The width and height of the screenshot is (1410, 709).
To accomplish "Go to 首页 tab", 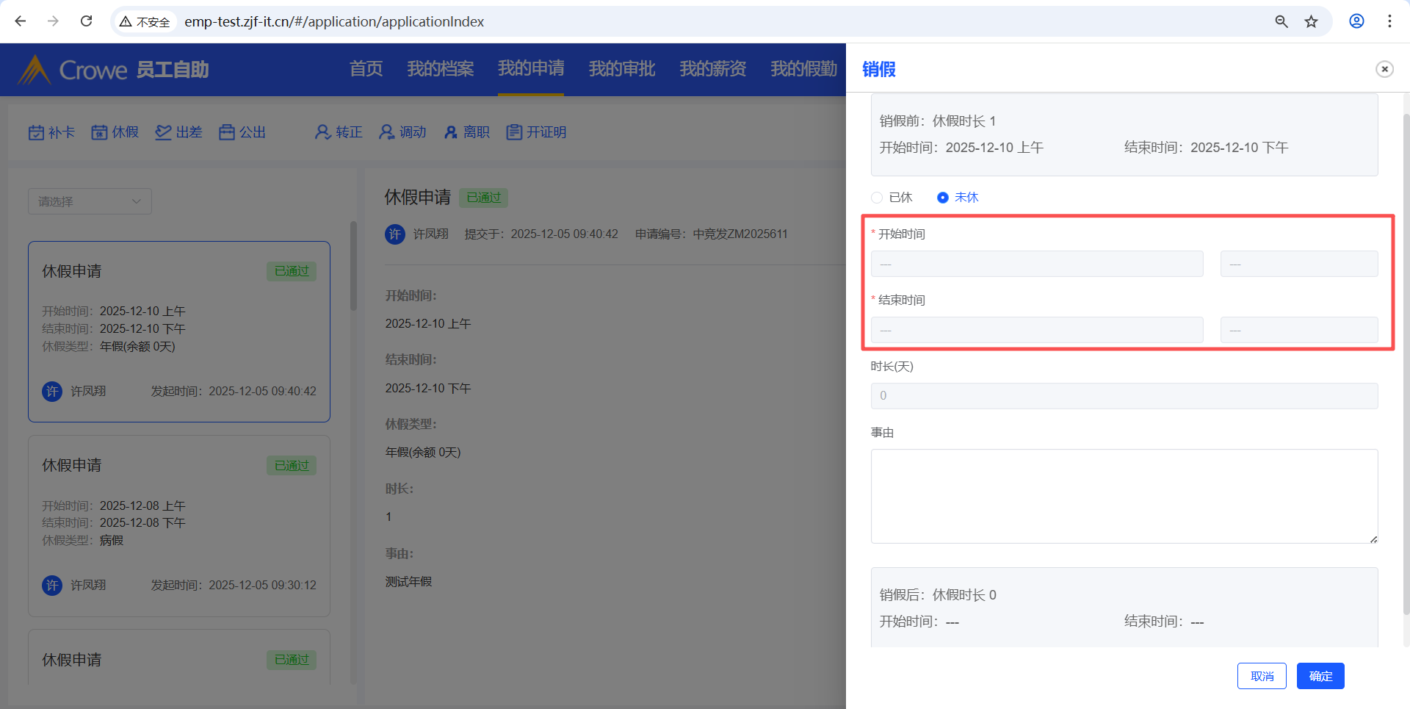I will click(366, 69).
